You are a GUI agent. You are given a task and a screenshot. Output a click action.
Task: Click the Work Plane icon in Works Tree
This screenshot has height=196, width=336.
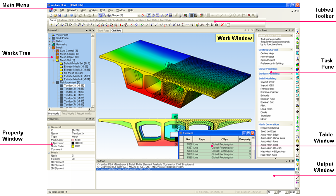(x=53, y=38)
